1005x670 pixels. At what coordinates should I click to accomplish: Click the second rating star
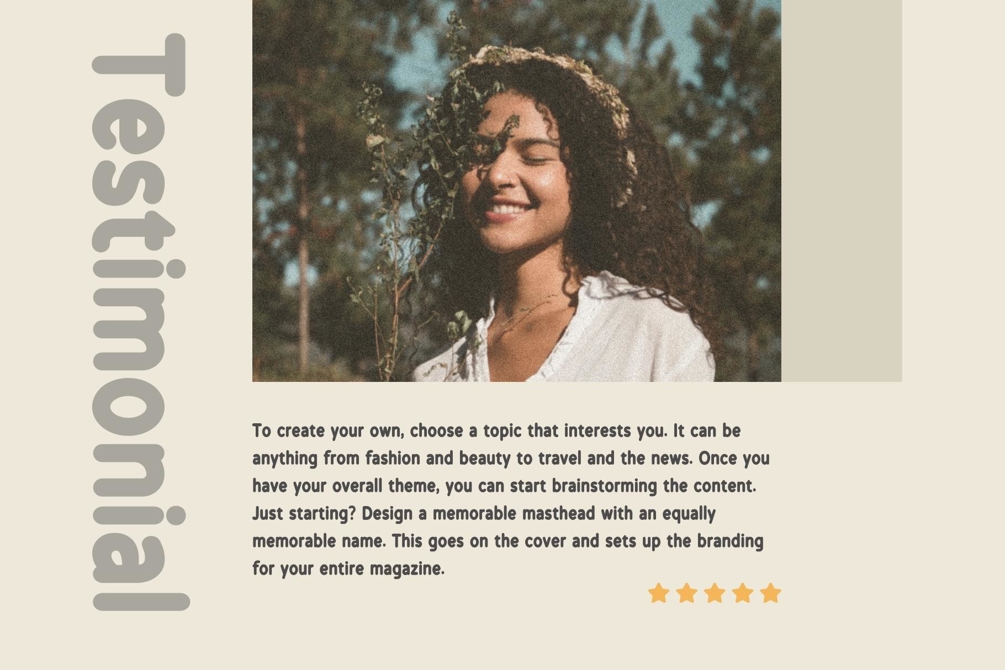[x=686, y=593]
